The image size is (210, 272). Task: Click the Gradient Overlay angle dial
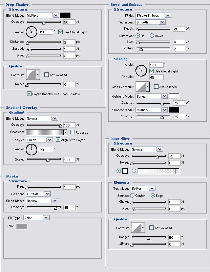pos(31,149)
